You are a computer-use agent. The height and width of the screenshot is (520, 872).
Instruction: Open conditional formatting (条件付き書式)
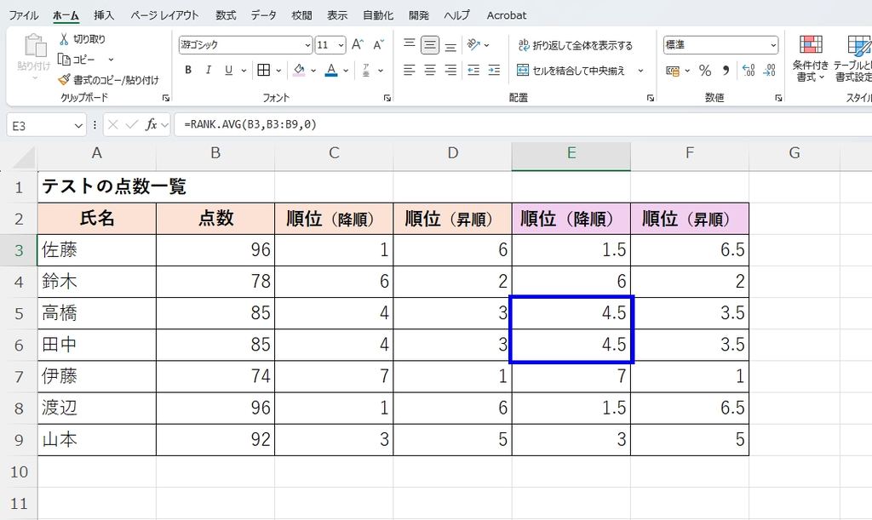point(810,55)
